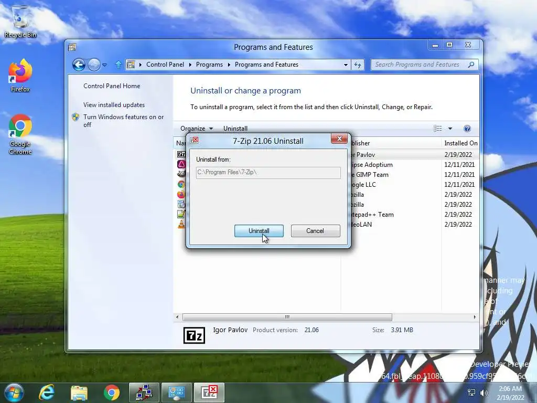
Task: Select the GIMP program icon in list
Action: (181, 174)
